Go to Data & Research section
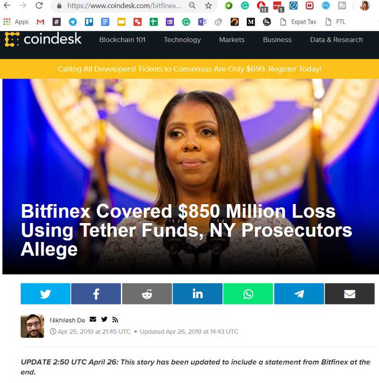Image resolution: width=379 pixels, height=383 pixels. [336, 40]
